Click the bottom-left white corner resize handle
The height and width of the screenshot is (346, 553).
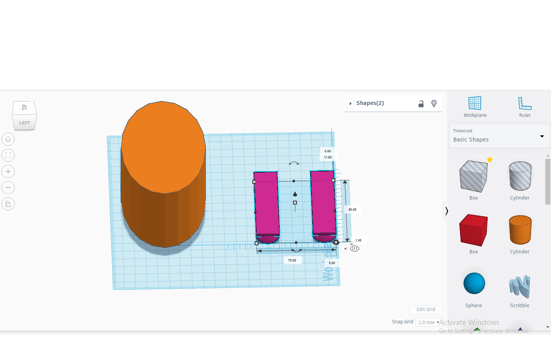coord(257,243)
